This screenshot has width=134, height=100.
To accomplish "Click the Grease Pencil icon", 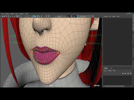I will 15,16.
